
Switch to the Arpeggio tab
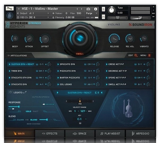140,133
